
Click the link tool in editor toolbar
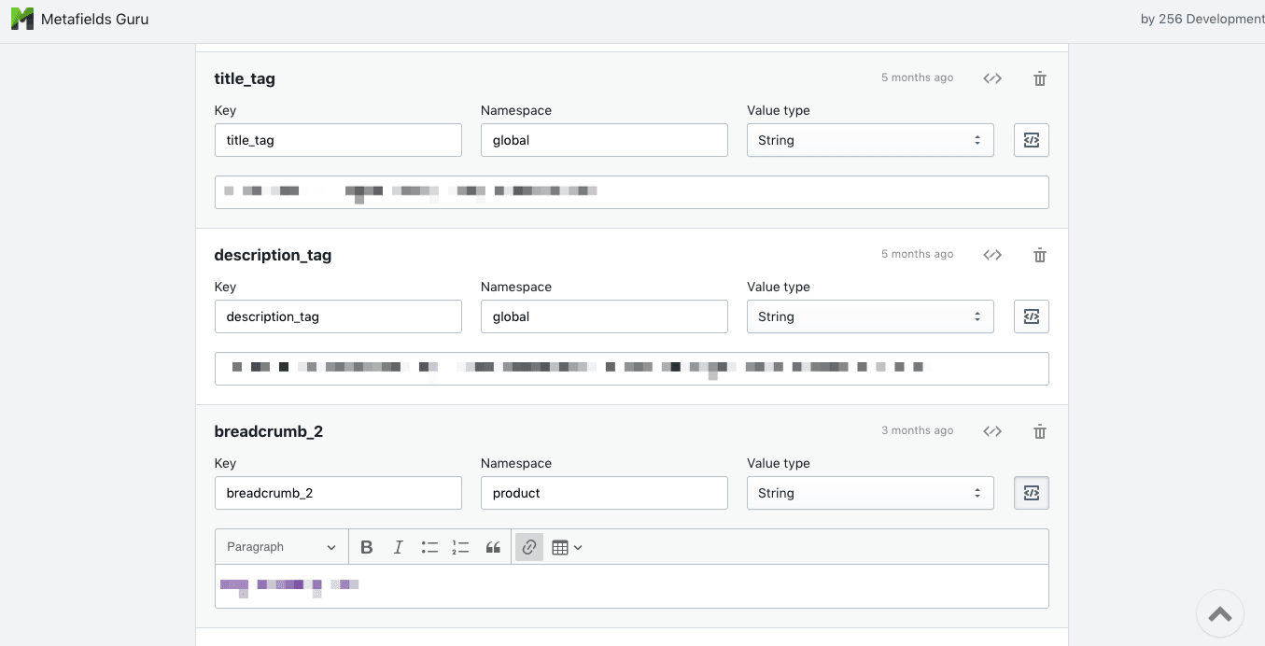[529, 547]
